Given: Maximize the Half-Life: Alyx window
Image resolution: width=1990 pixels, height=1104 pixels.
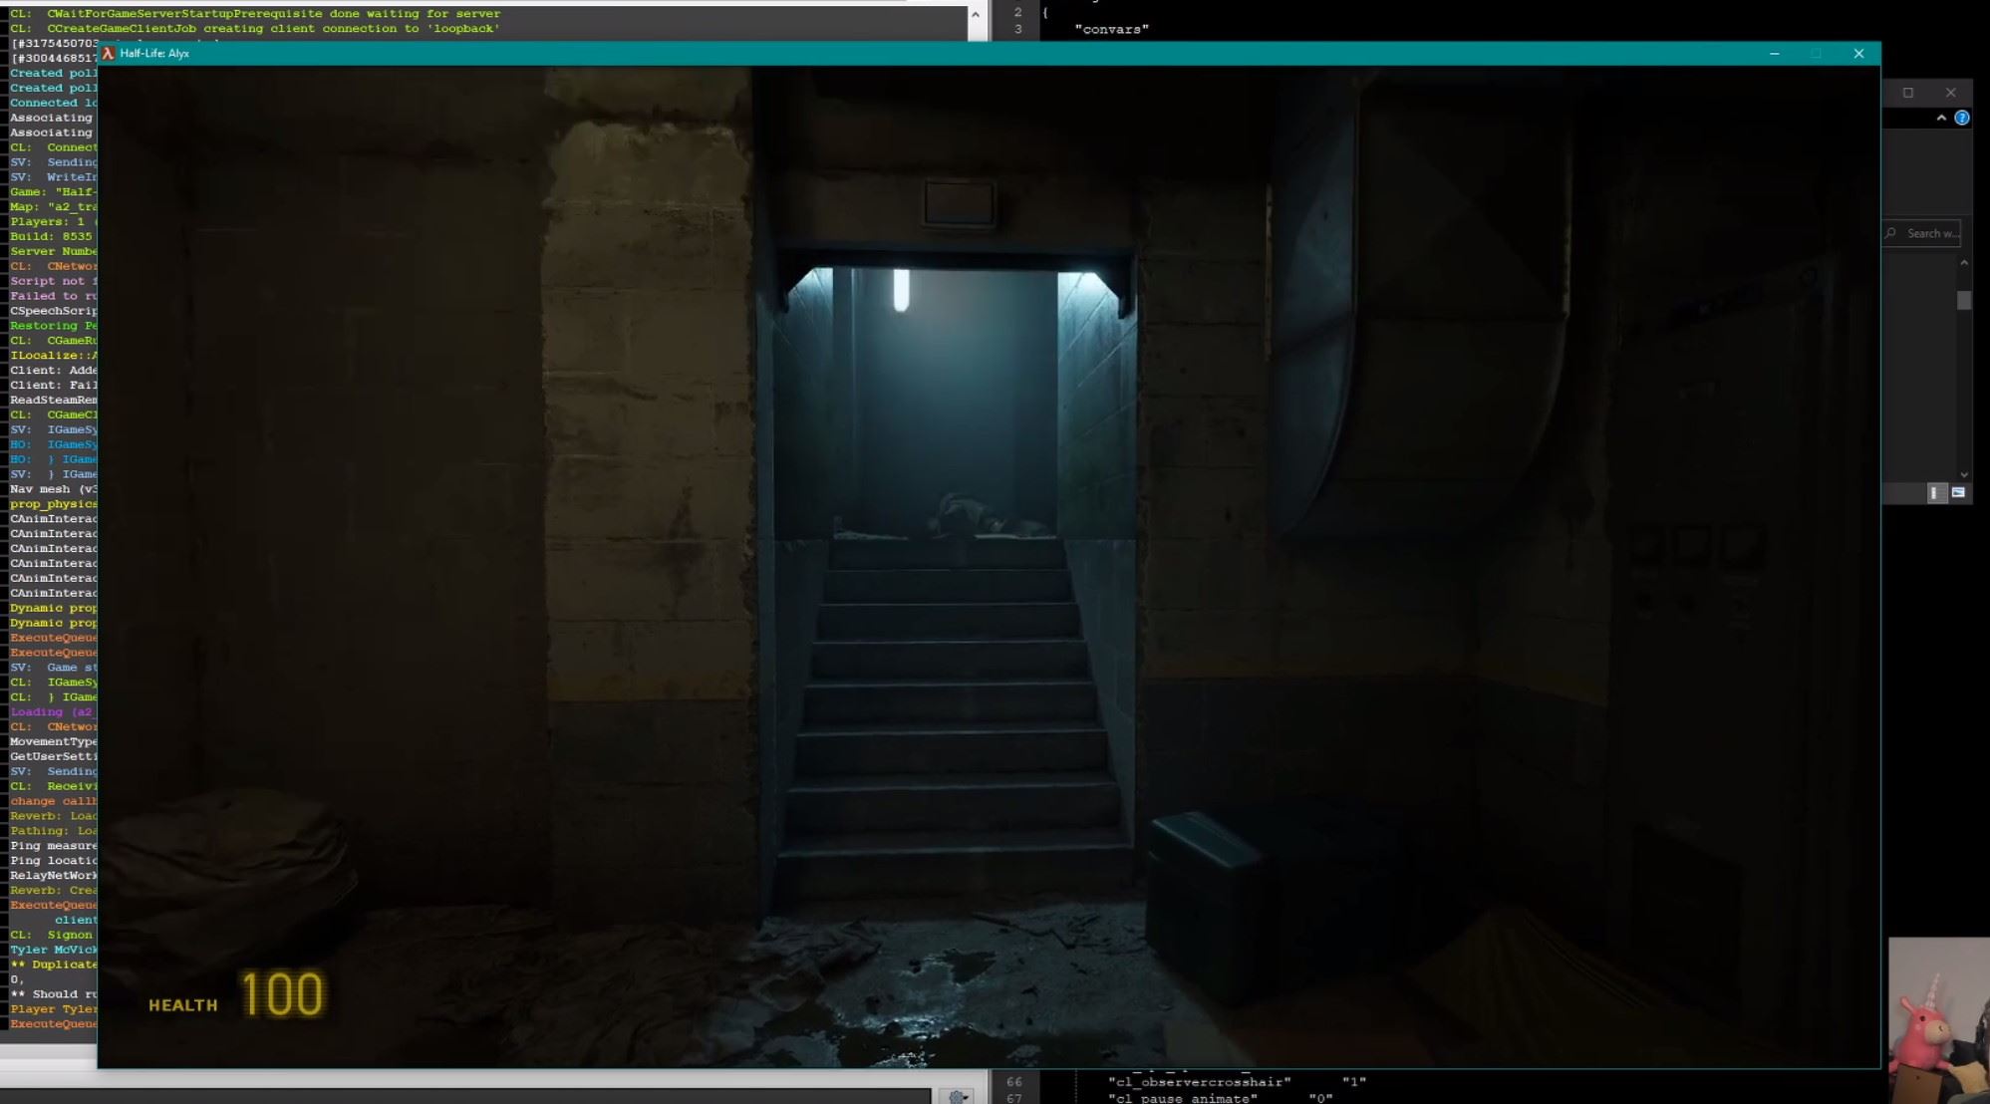Looking at the screenshot, I should click(1816, 54).
